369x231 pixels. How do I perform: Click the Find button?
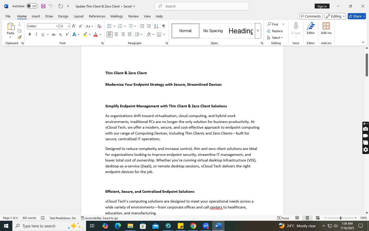(x=273, y=24)
